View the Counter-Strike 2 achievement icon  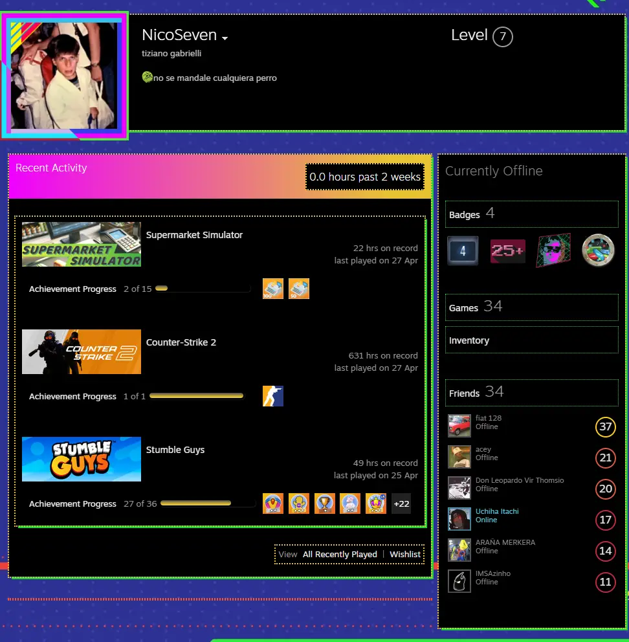tap(272, 396)
